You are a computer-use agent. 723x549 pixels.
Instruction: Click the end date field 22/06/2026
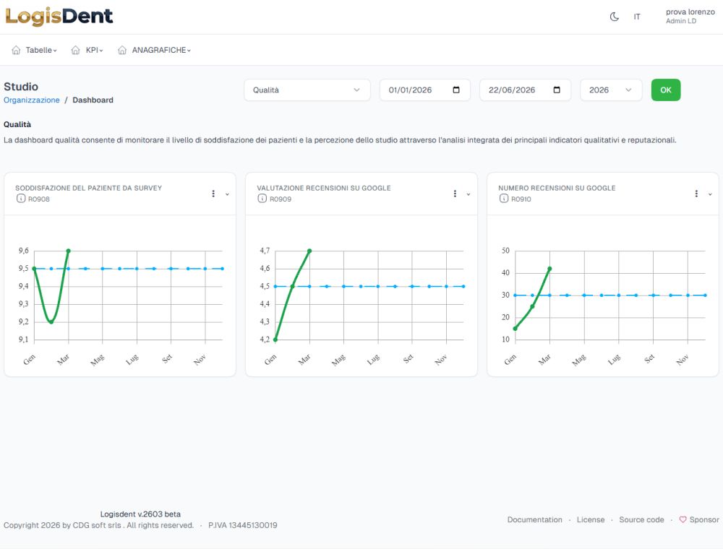(525, 90)
